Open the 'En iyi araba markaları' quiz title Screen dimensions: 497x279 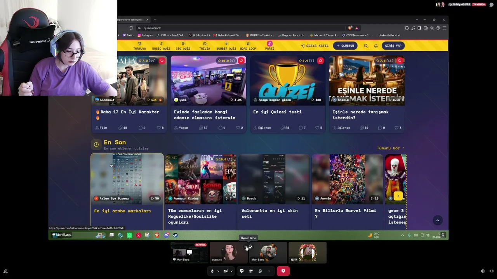tap(123, 211)
